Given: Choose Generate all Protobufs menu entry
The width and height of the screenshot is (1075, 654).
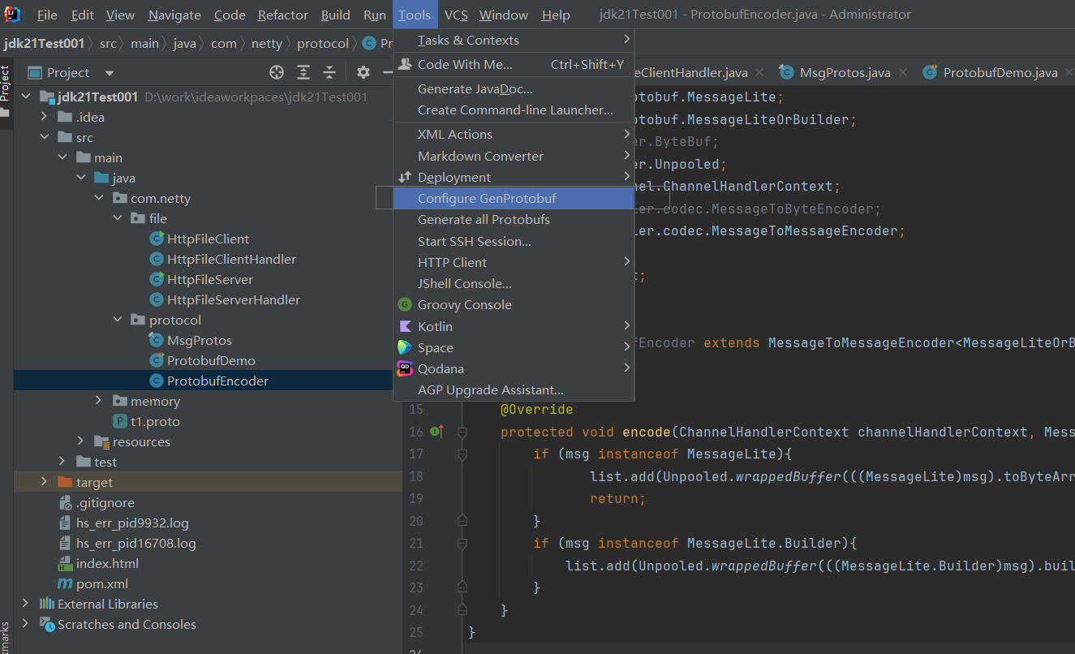Looking at the screenshot, I should [x=514, y=219].
